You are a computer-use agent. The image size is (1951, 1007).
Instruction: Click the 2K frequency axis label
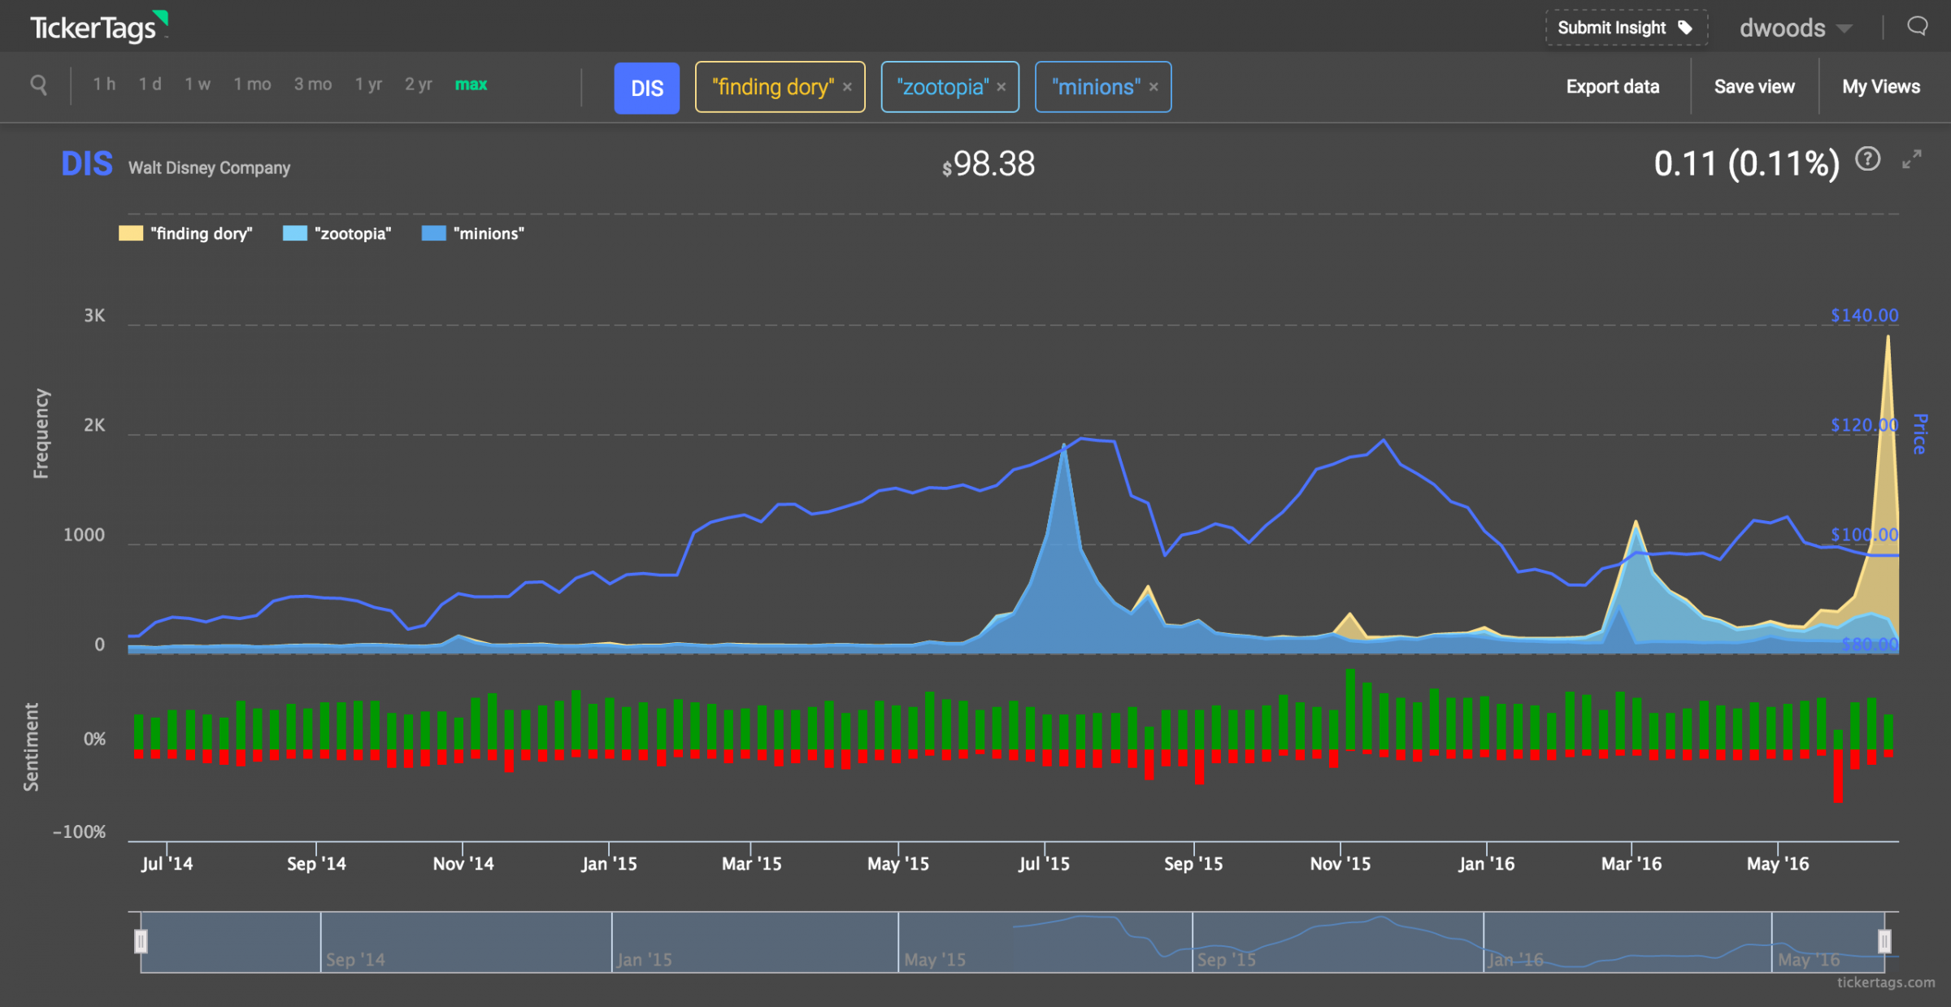(x=94, y=426)
